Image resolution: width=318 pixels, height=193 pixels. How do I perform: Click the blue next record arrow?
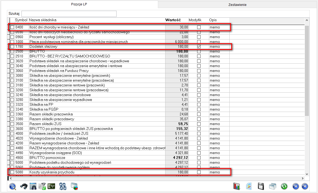pyautogui.click(x=305, y=186)
